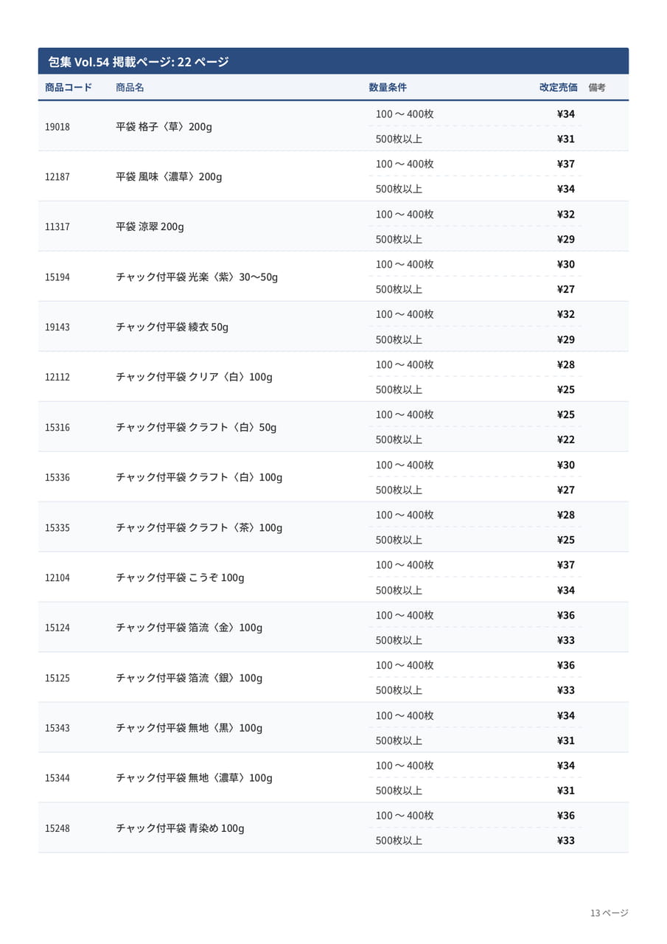Select product code 19018
Screen dimensions: 667x944
(57, 127)
